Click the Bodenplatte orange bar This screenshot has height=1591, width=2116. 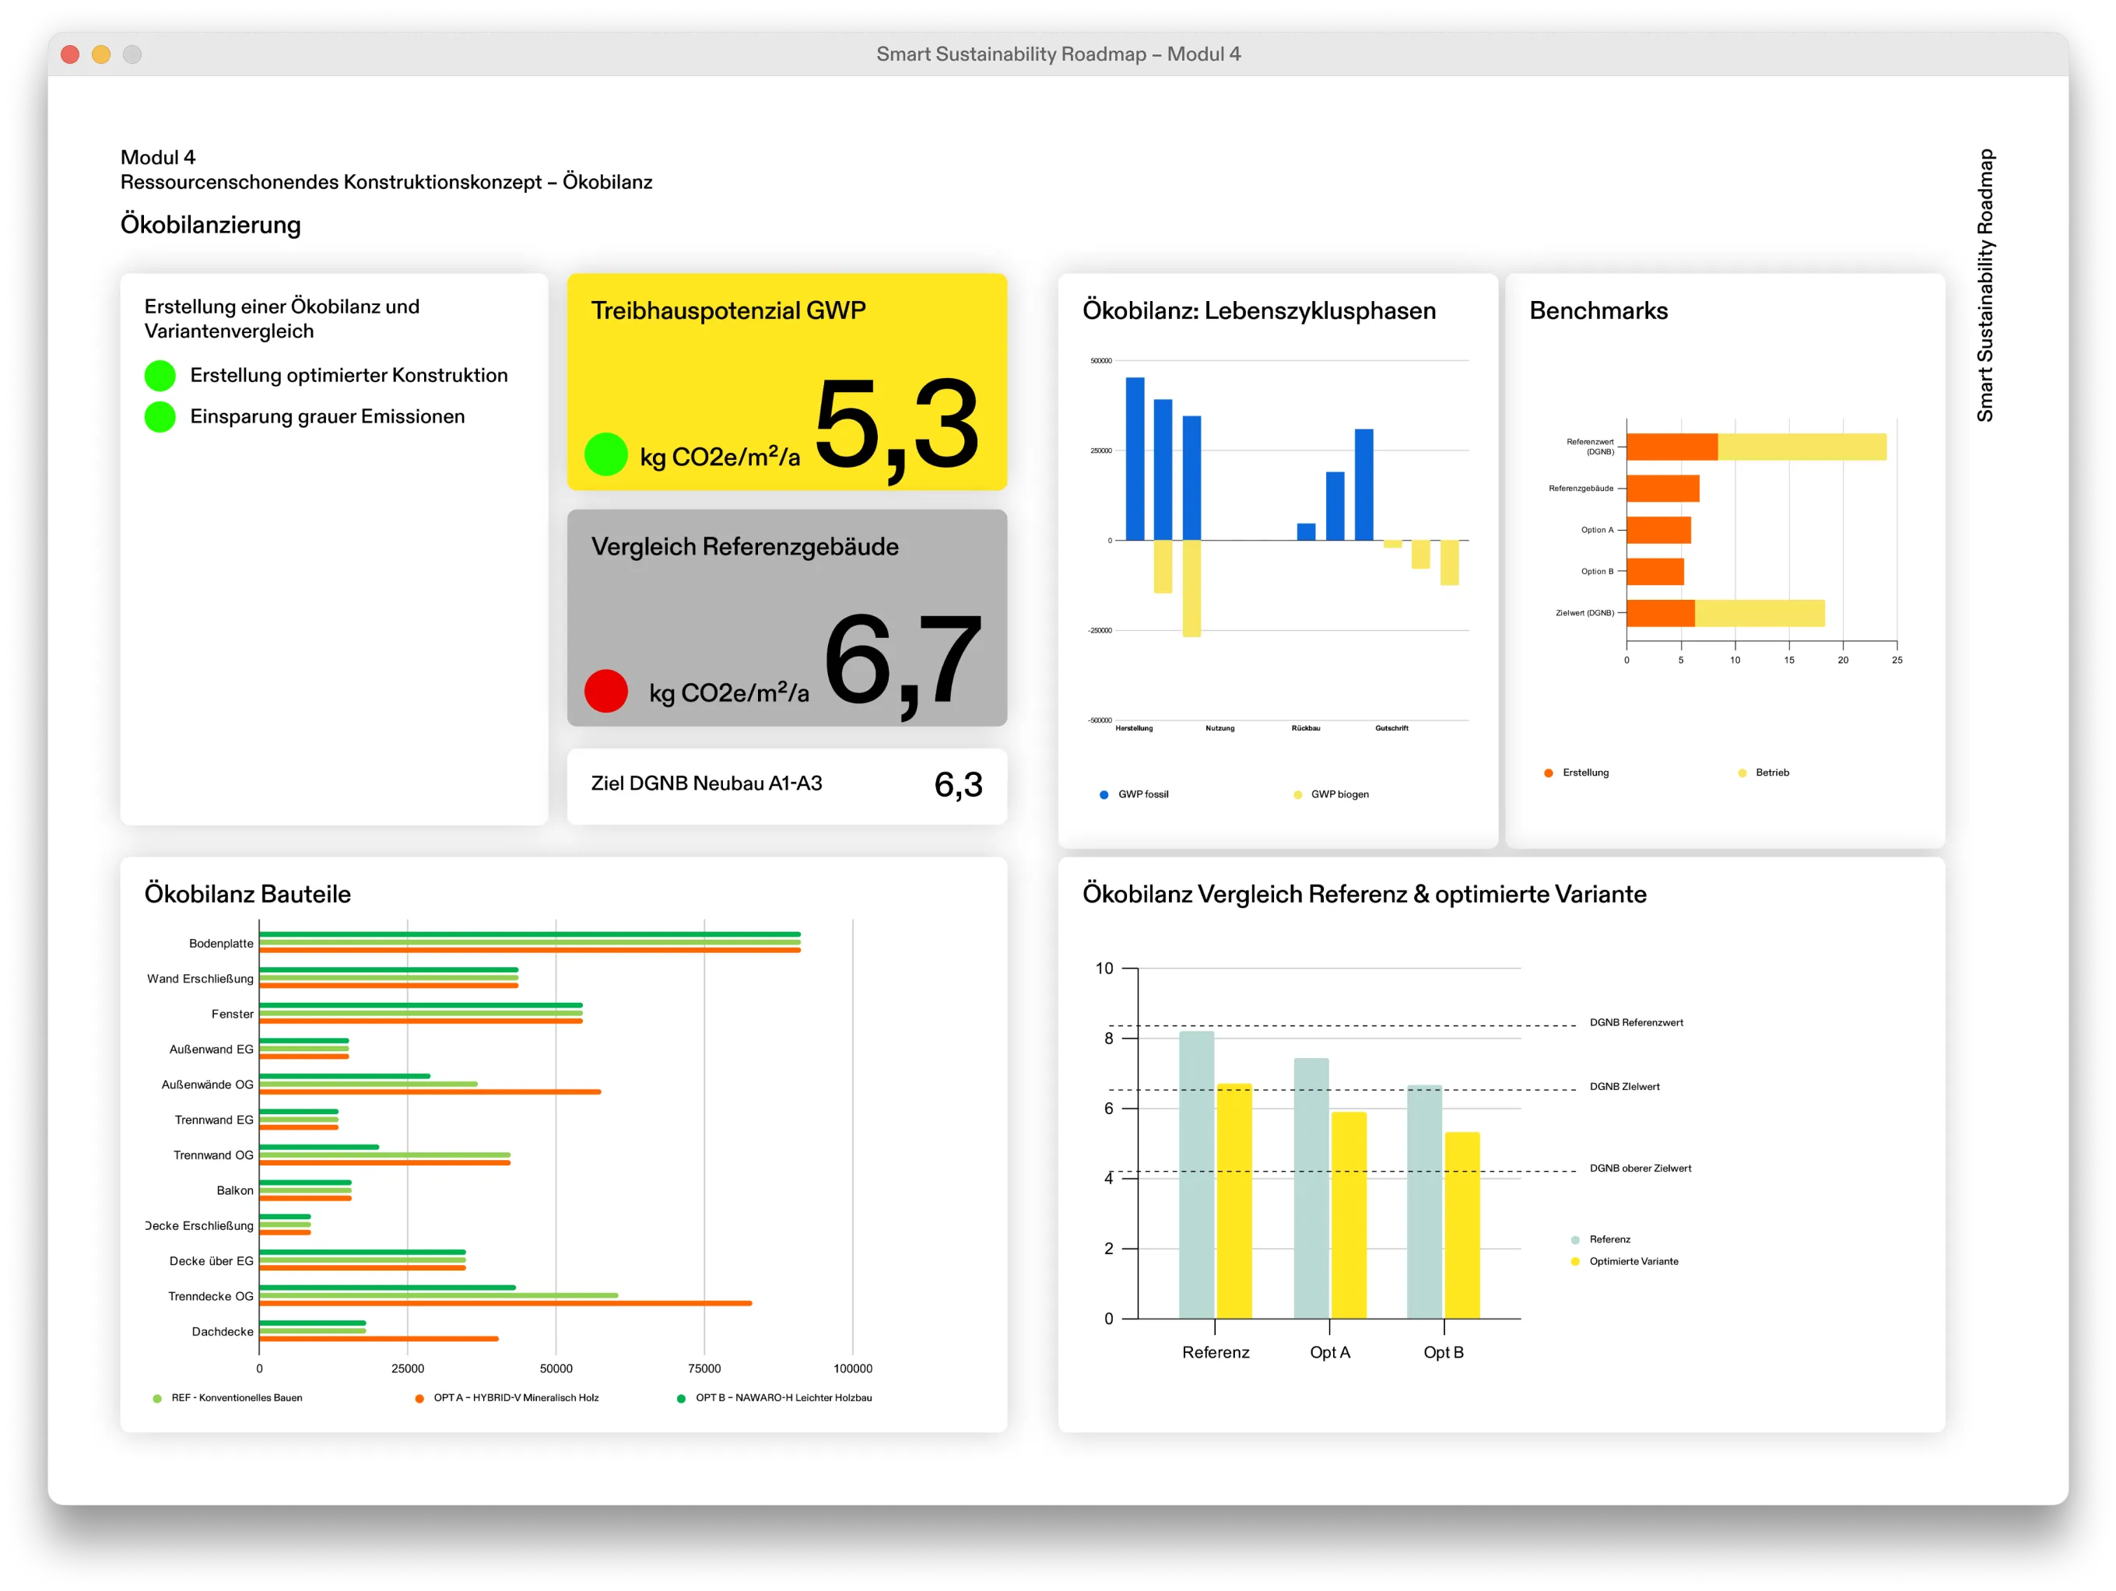point(529,951)
